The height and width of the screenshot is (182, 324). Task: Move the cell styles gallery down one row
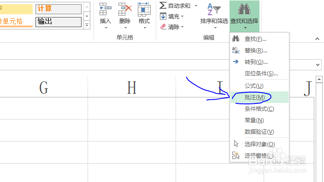(87, 16)
